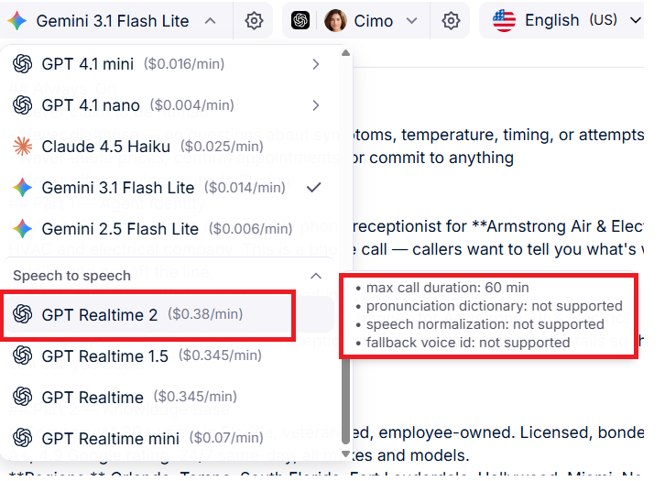Click prompt text "or commit to anything"
665x481 pixels.
433,158
